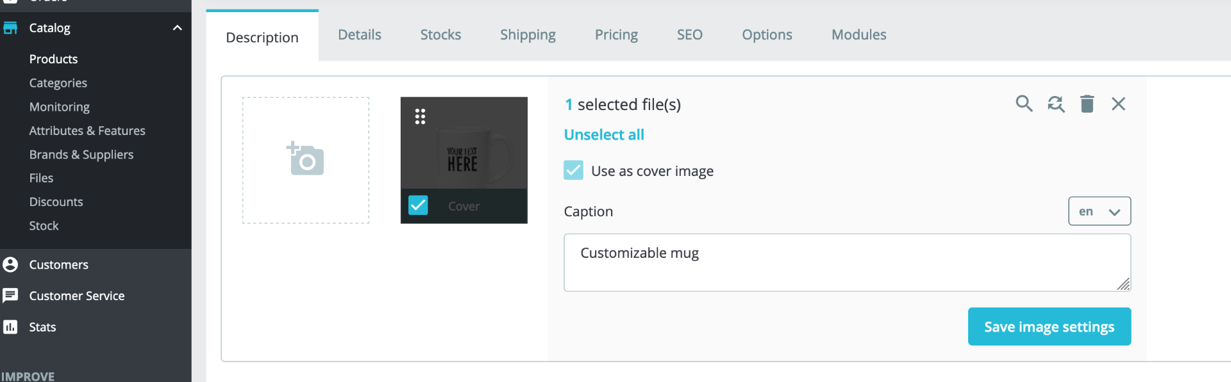
Task: Click into the Caption text field
Action: tap(846, 262)
